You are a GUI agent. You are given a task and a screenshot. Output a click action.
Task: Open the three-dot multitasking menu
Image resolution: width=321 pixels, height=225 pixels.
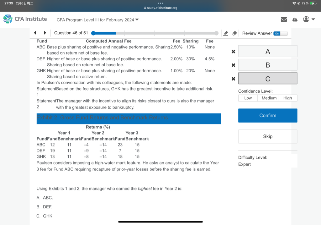pyautogui.click(x=160, y=3)
